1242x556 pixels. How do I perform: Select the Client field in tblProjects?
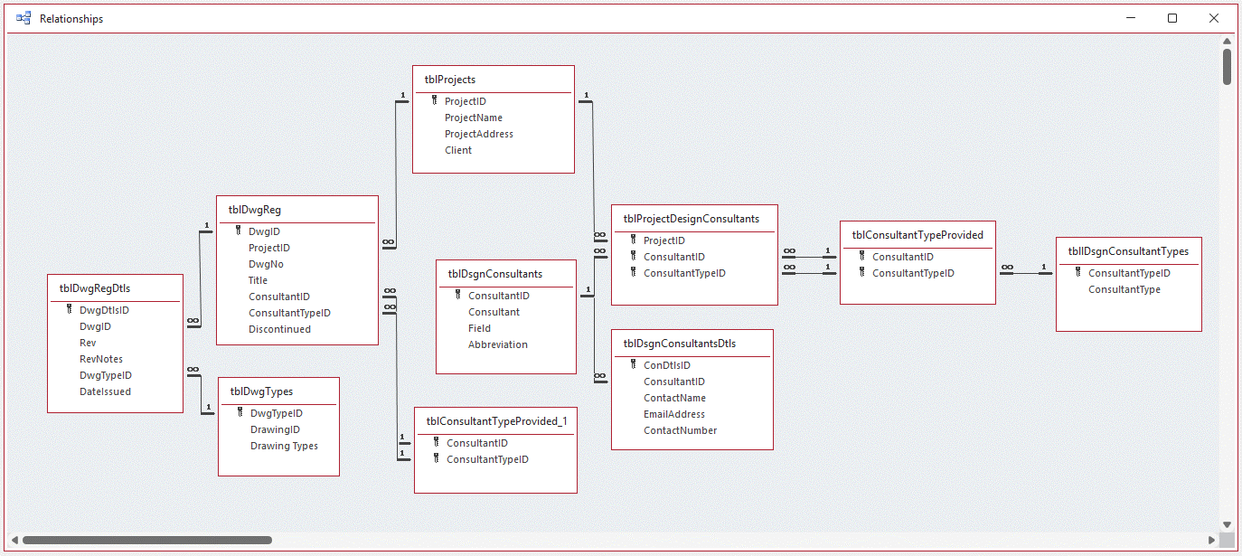[x=457, y=149]
